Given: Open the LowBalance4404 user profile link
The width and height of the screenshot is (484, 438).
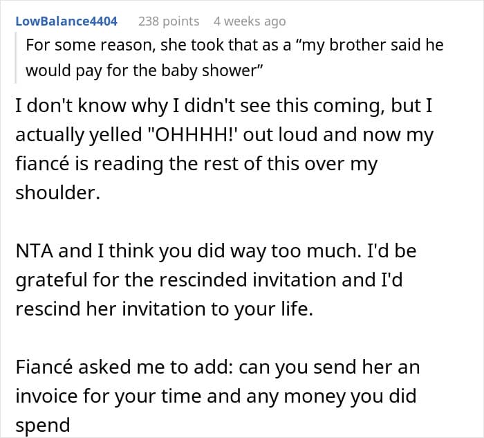Looking at the screenshot, I should (x=66, y=21).
